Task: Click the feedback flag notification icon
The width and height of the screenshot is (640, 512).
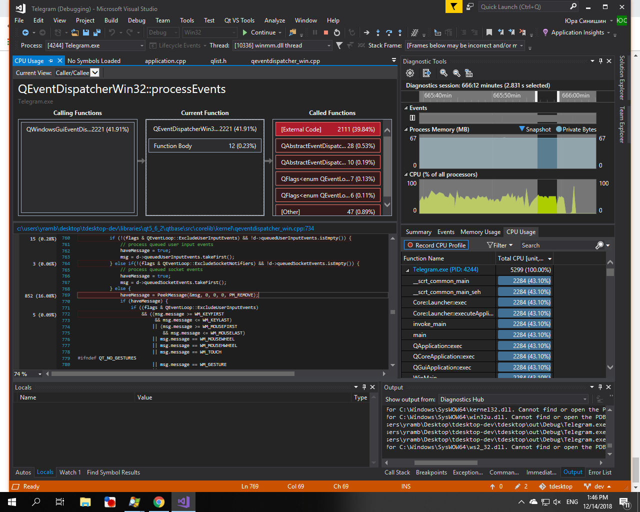Action: (x=453, y=6)
